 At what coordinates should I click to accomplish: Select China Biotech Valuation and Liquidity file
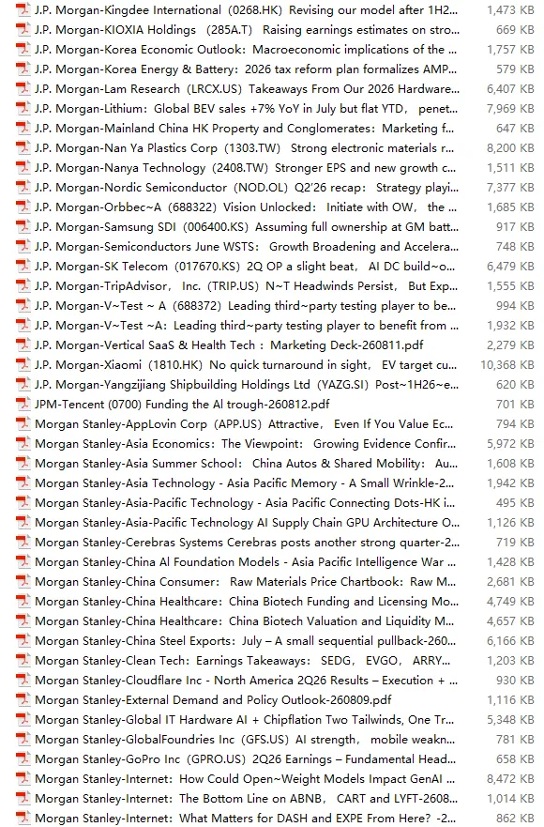coord(244,621)
